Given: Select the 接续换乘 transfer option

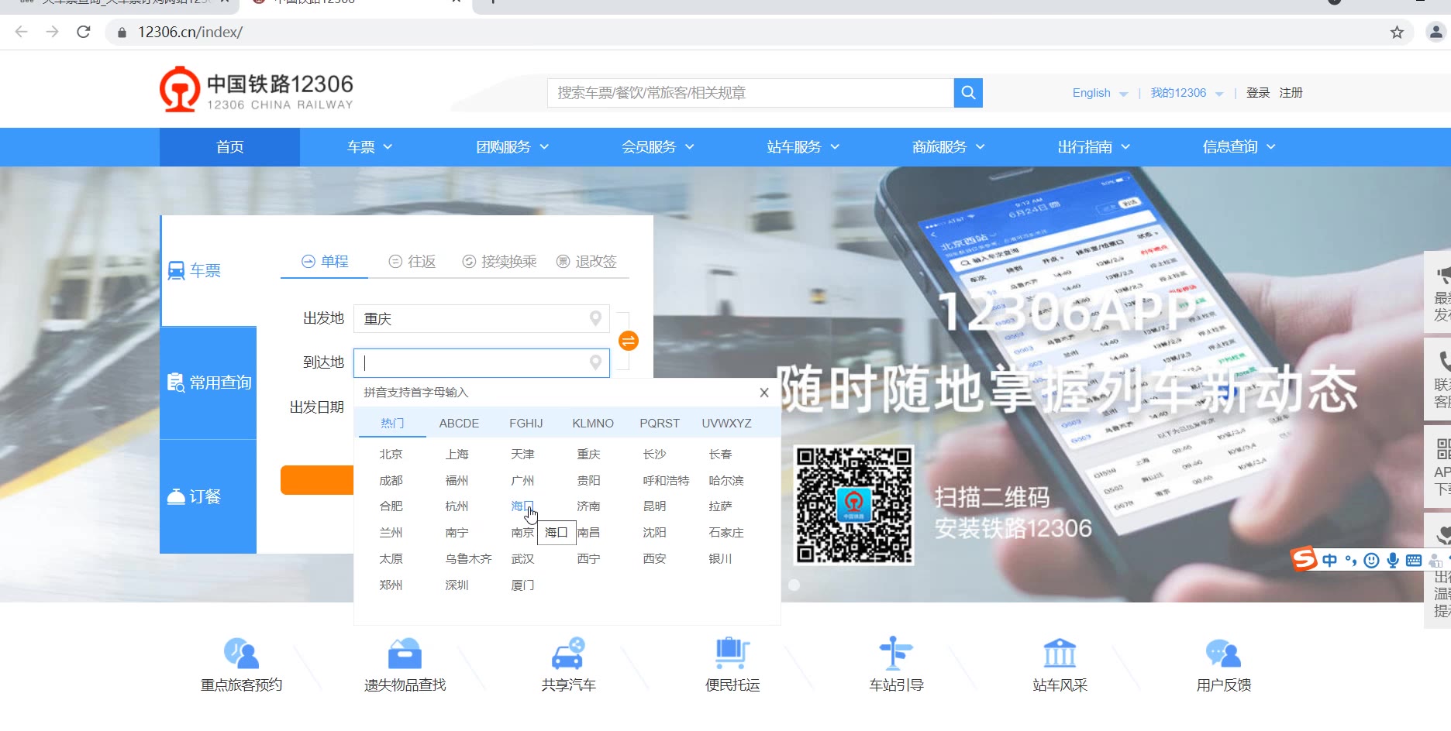Looking at the screenshot, I should coord(499,262).
